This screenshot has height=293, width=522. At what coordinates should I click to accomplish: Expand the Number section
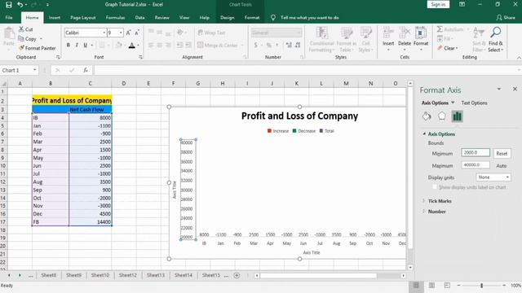click(436, 212)
